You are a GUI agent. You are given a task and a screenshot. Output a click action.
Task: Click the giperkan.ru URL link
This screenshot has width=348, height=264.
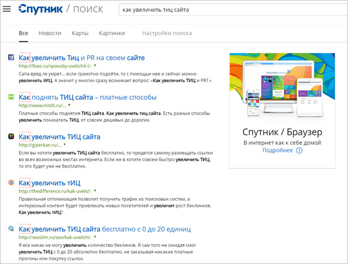tap(40, 145)
